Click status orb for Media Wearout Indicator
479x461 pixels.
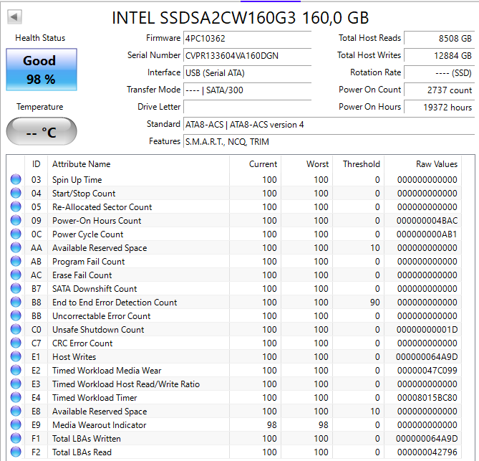coord(16,425)
